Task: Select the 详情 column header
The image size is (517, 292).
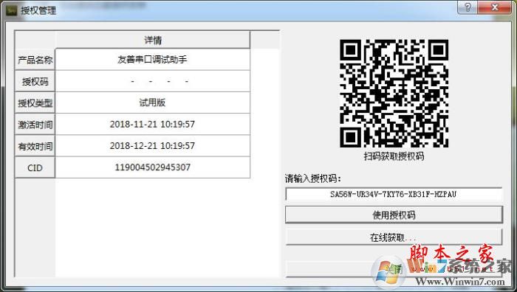Action: coord(153,40)
